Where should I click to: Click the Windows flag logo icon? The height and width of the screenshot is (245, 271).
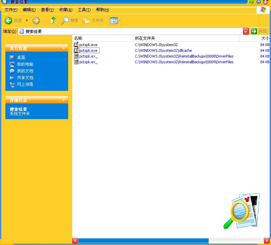pyautogui.click(x=263, y=10)
